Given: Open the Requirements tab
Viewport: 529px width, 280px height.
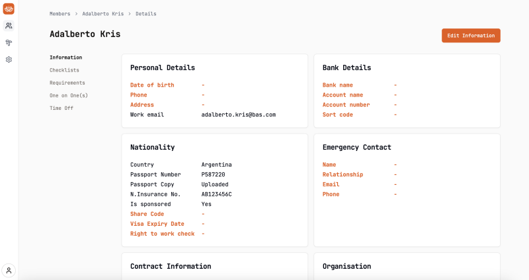Looking at the screenshot, I should click(x=67, y=83).
